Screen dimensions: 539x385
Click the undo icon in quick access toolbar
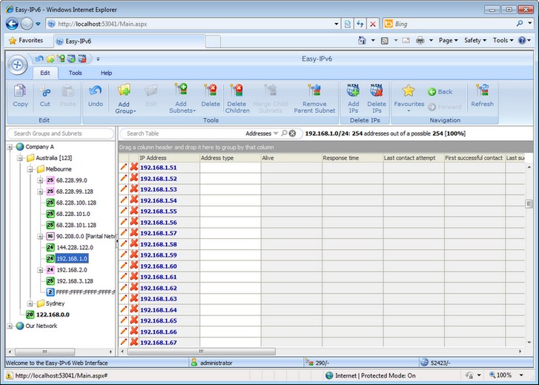pyautogui.click(x=39, y=59)
